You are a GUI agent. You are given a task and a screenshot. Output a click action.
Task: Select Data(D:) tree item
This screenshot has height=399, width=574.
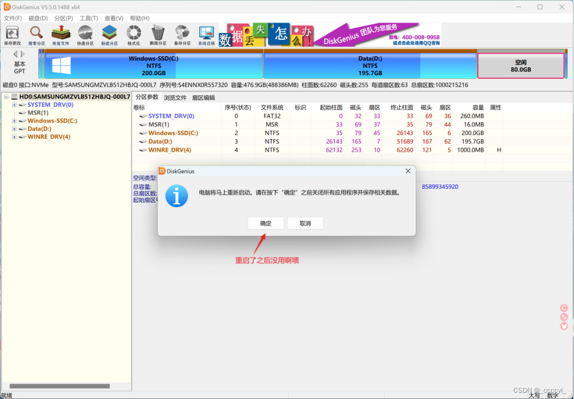[39, 129]
